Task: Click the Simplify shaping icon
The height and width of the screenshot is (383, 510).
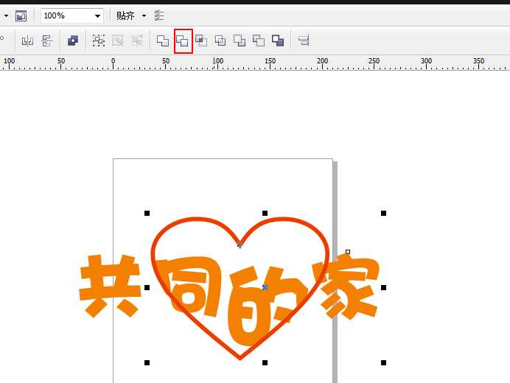Action: point(220,41)
